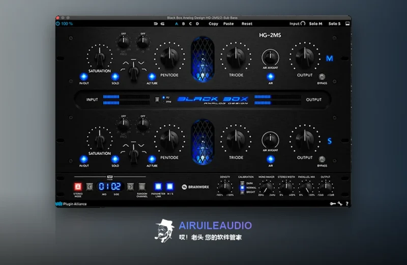Toggle the M/S mode button
Image resolution: width=407 pixels, height=265 pixels.
pos(170,187)
